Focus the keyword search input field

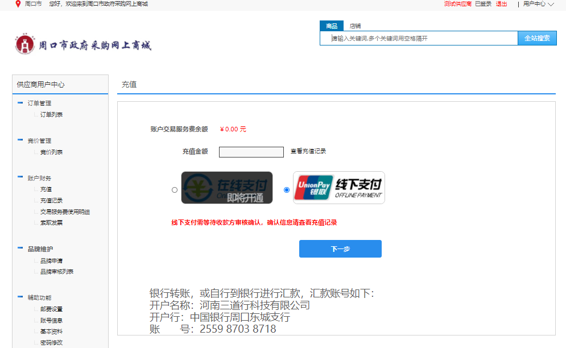pos(419,38)
